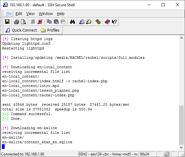Click the Paste clipboard icon

pyautogui.click(x=56, y=22)
